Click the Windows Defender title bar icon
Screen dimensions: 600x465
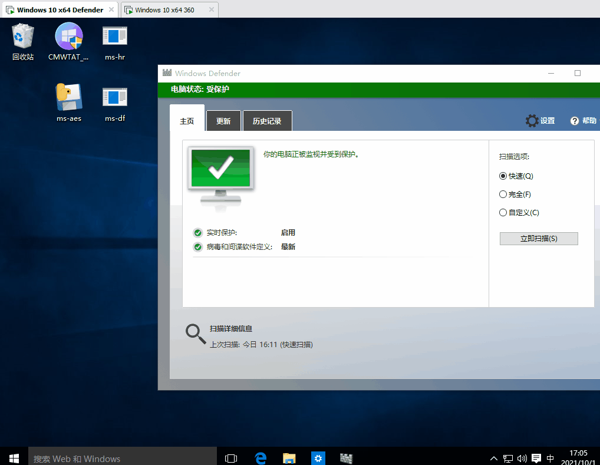(167, 72)
